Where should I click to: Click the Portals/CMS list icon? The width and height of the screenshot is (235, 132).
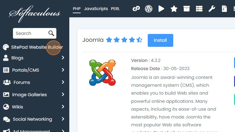tap(6, 70)
